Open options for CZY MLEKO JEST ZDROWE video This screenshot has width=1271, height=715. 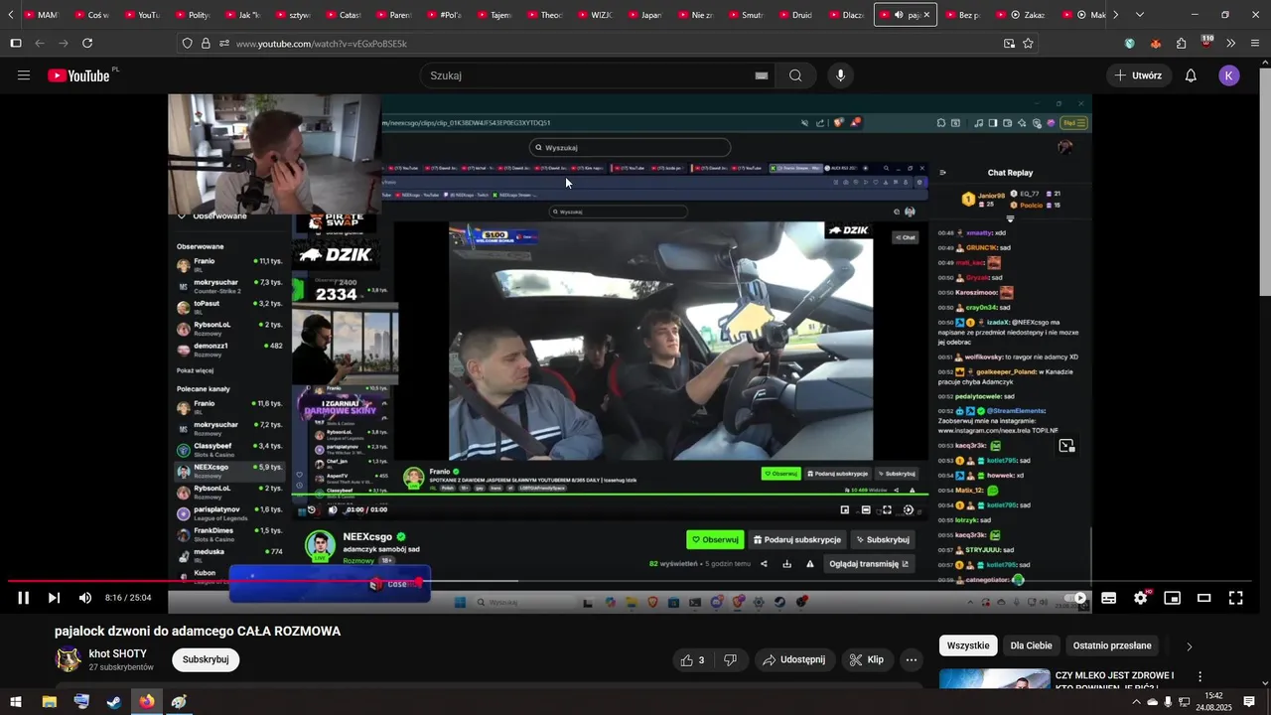(x=1200, y=676)
